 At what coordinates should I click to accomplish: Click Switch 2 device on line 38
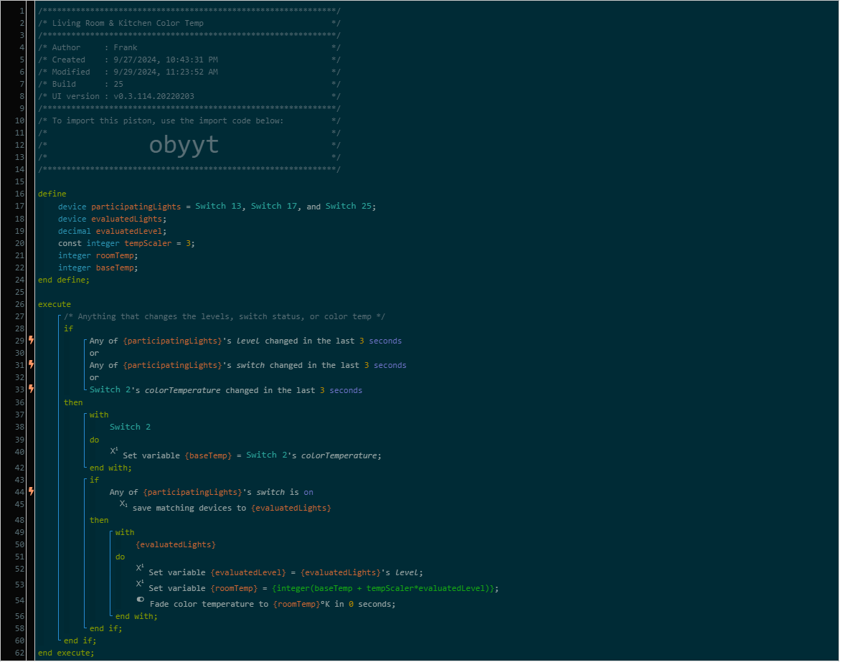pos(131,427)
